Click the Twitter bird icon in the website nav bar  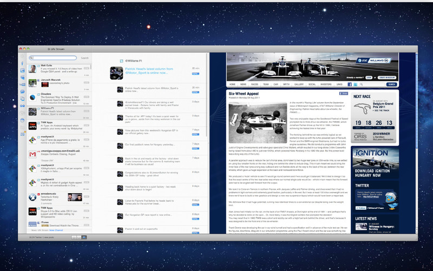(x=356, y=84)
